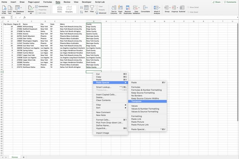Open the Sort dialog icon
The image size is (239, 159).
[x=86, y=8]
